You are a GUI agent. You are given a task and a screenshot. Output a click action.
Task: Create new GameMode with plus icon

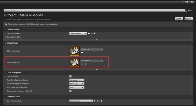[95, 33]
